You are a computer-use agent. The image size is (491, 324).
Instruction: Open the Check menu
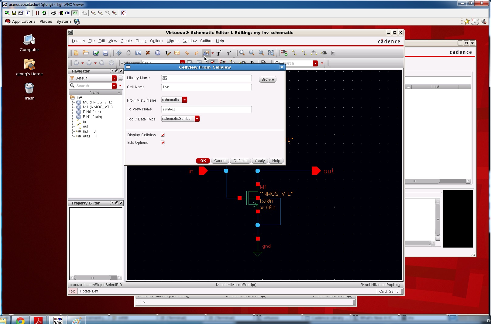(141, 41)
